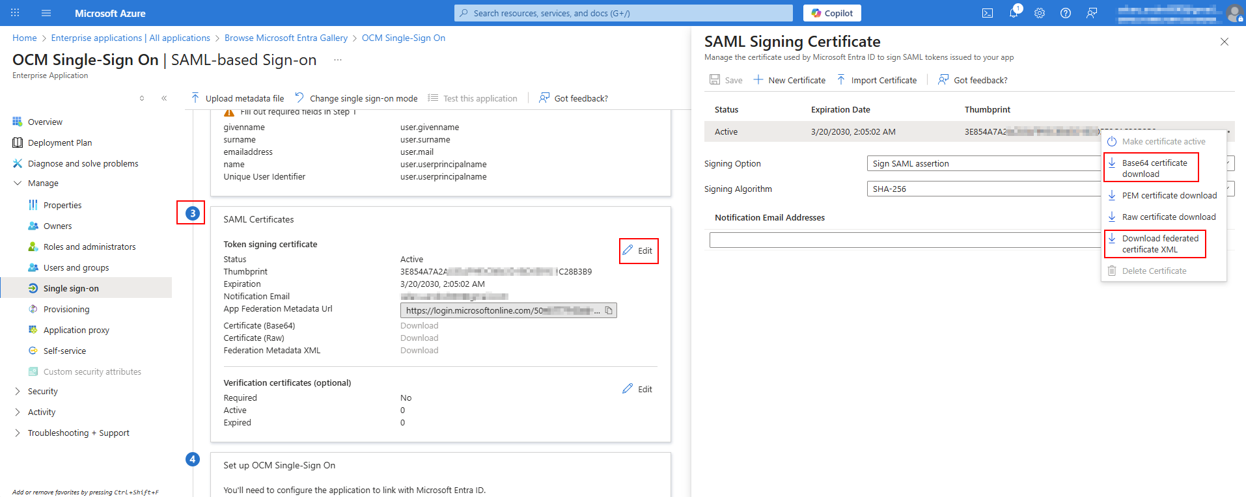Screen dimensions: 1246x497
Task: Download Certificate (Base64) link
Action: point(419,325)
